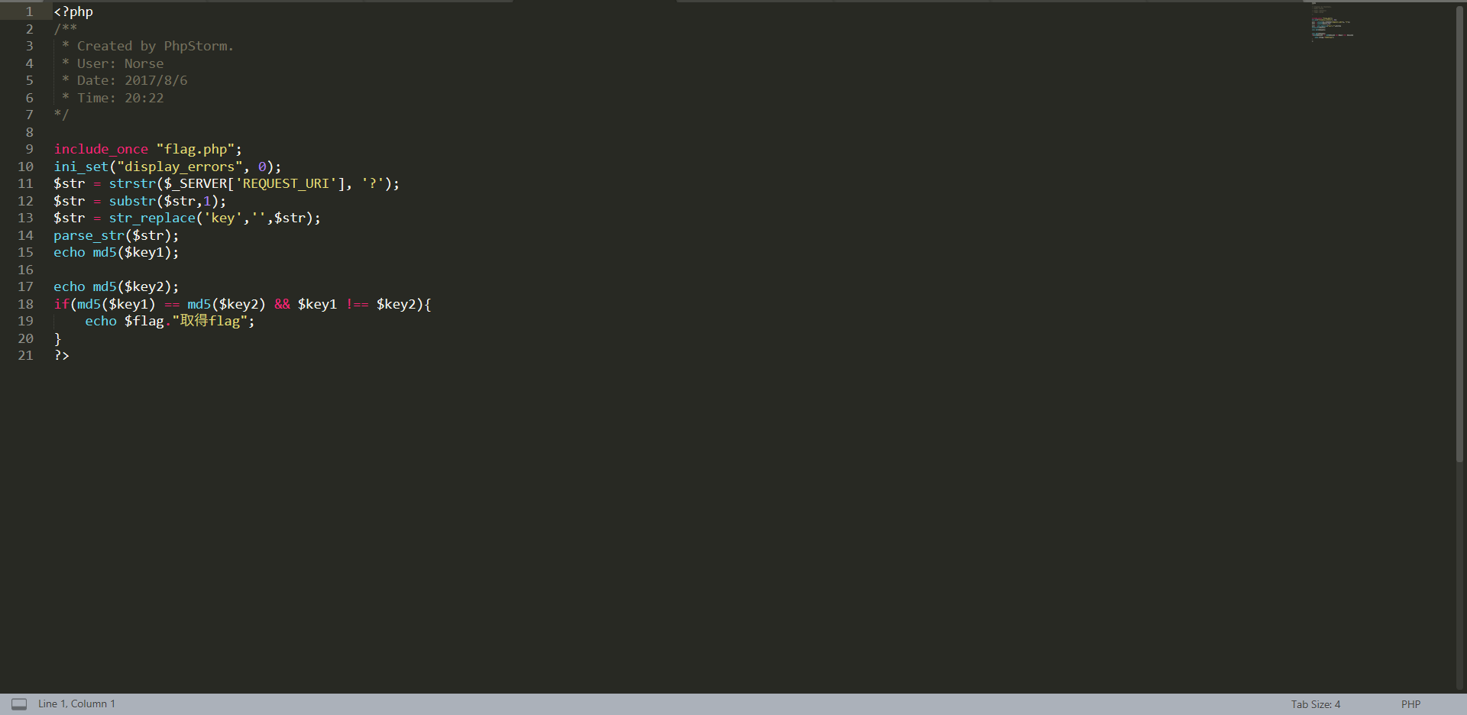1467x715 pixels.
Task: Click parse_str on line 14
Action: [x=89, y=235]
